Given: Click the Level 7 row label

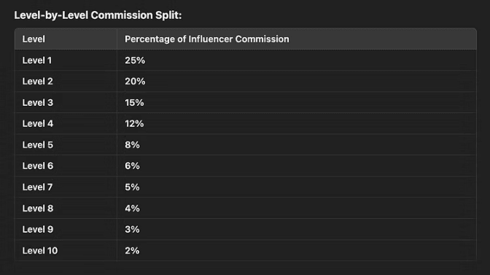Looking at the screenshot, I should coord(37,187).
